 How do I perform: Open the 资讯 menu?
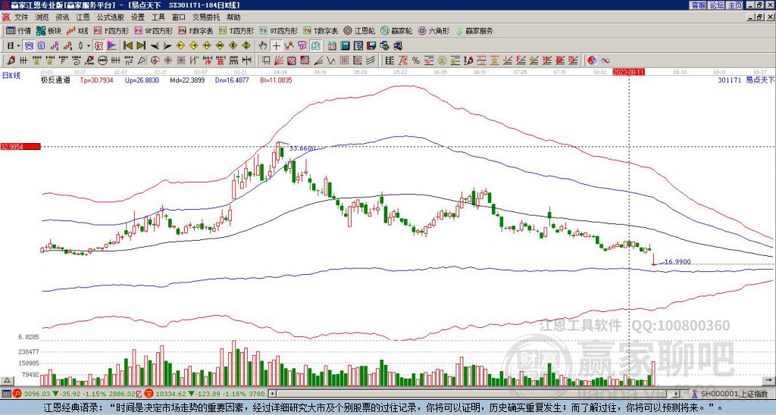[62, 17]
